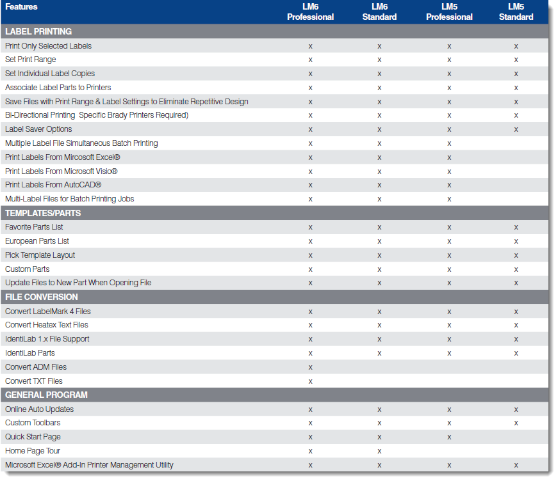Click the Convert ADM Files feature text
The image size is (558, 481).
click(x=36, y=367)
